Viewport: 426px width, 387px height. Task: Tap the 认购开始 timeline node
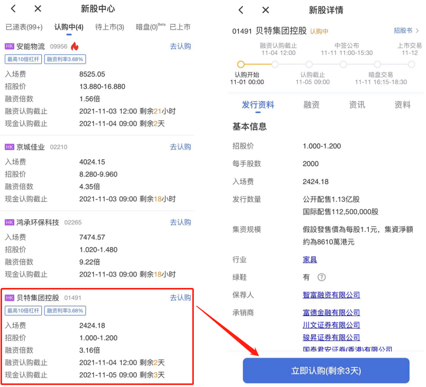[241, 64]
